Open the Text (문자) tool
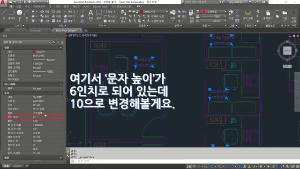The image size is (300, 169). (x=90, y=15)
